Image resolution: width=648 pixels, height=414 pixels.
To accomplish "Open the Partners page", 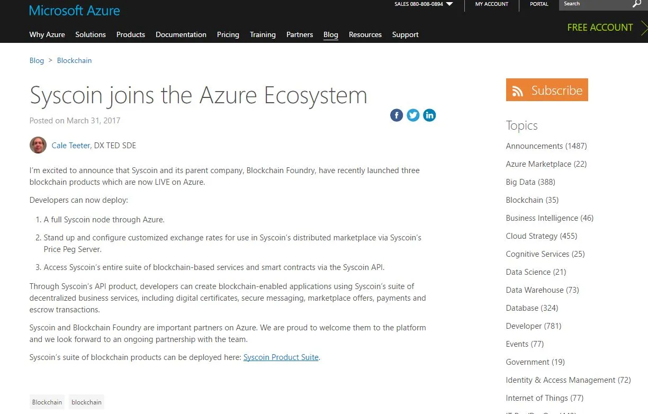I will pyautogui.click(x=300, y=34).
